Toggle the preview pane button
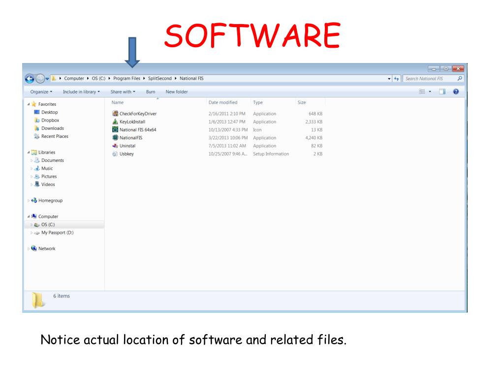The width and height of the screenshot is (504, 378). 442,92
